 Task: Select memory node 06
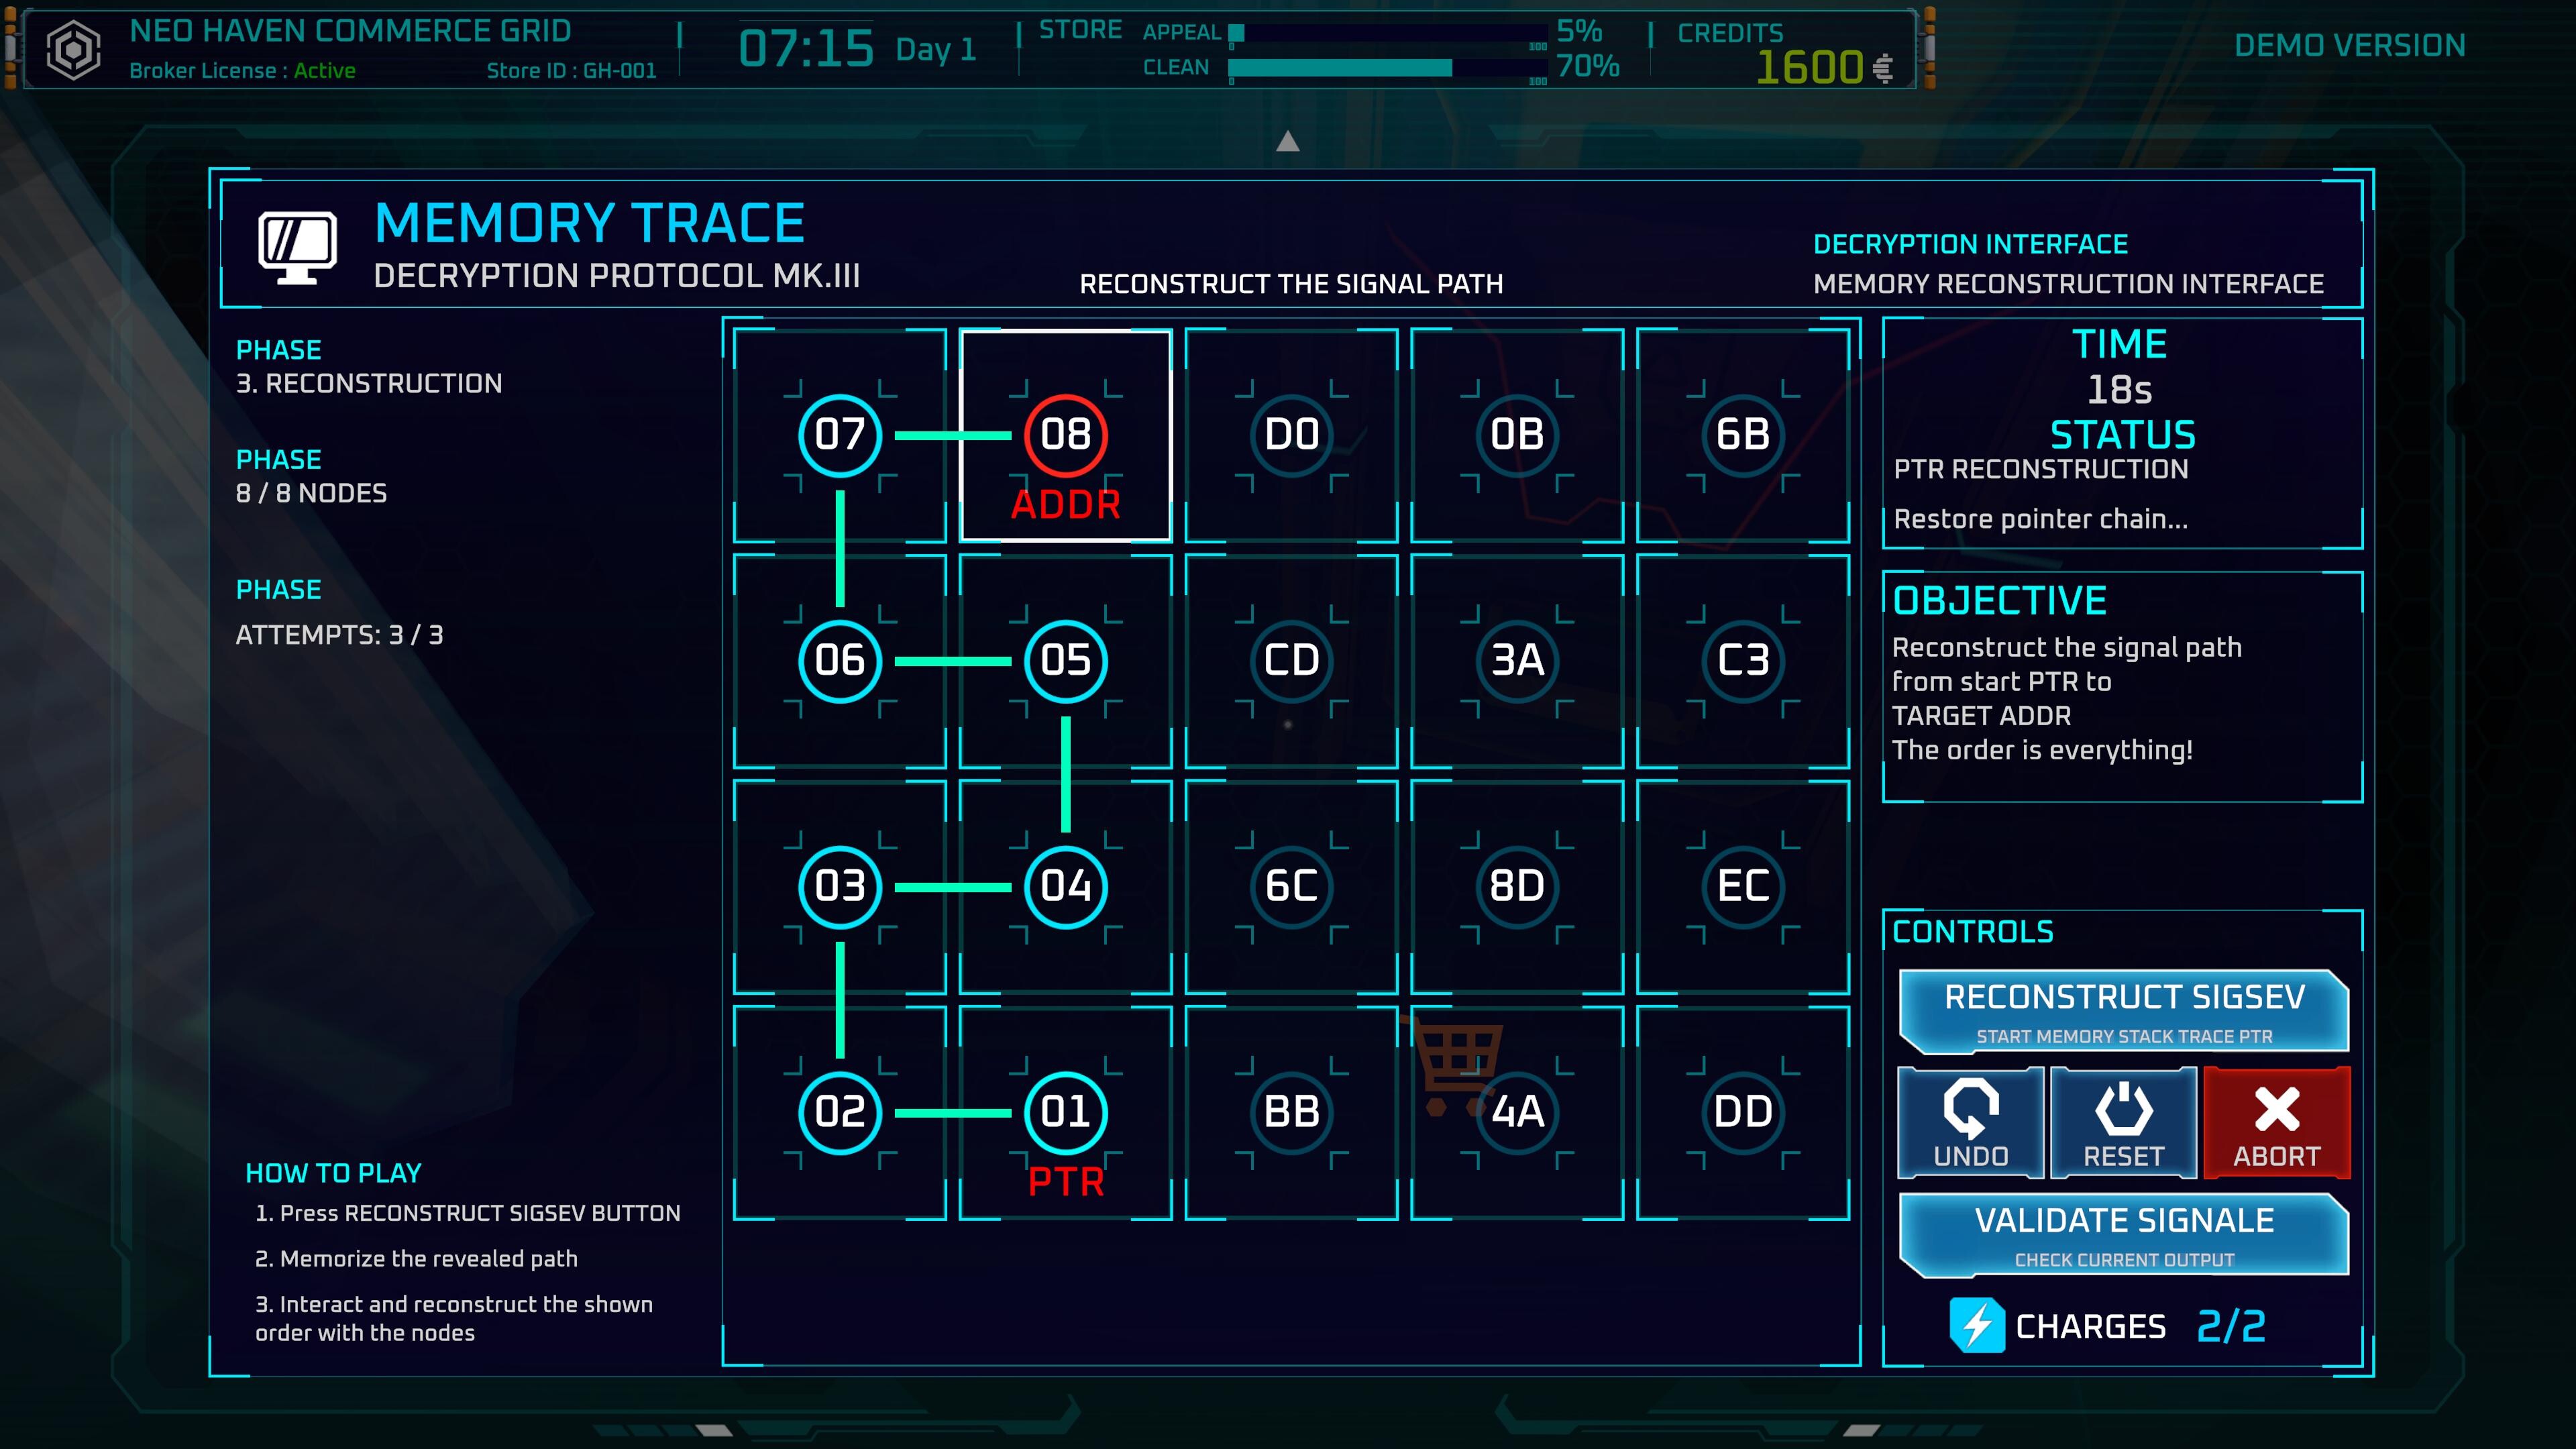click(840, 660)
